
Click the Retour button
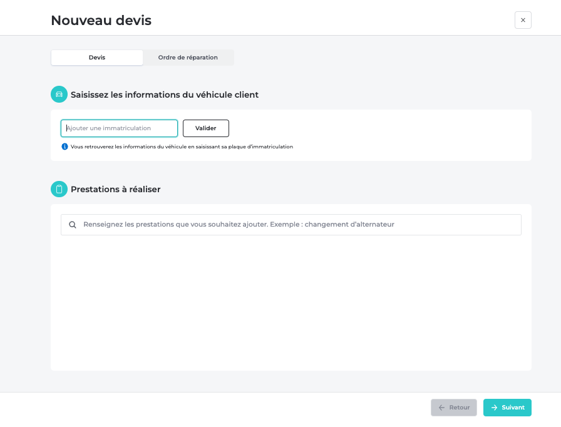454,408
